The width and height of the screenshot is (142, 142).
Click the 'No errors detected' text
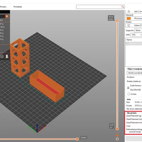point(134,109)
